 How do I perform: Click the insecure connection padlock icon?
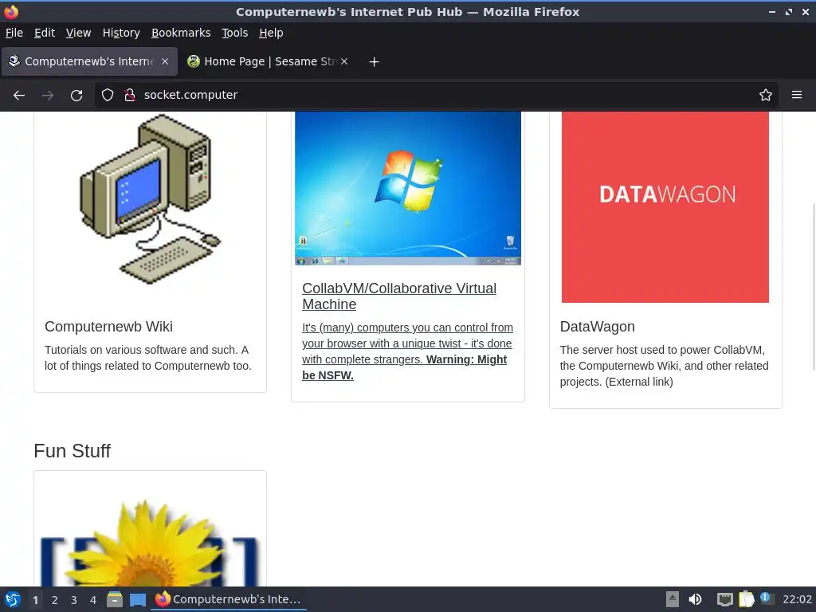coord(130,95)
